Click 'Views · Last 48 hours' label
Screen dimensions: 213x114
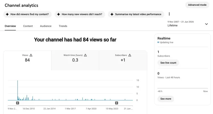169,77
